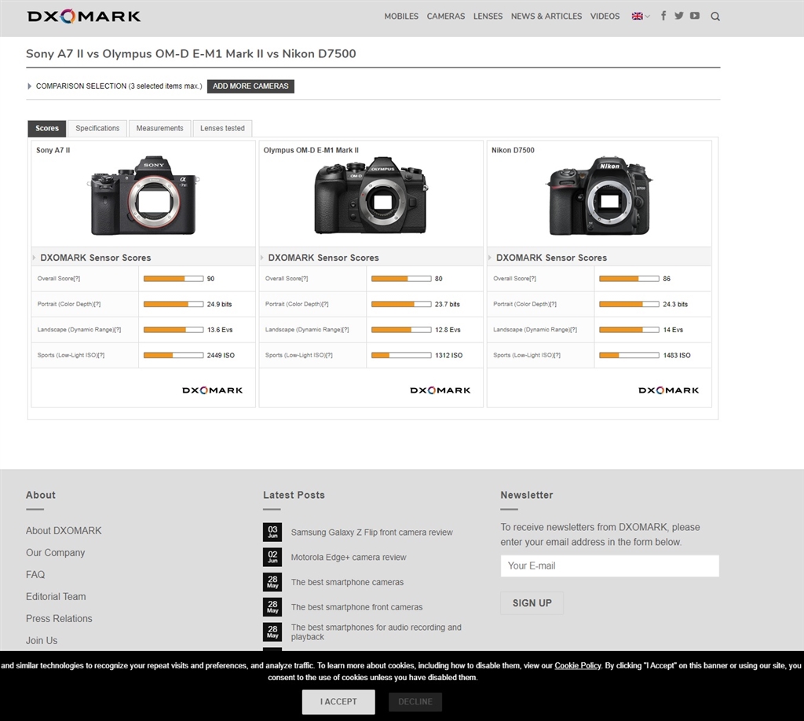Switch to the Specifications tab
The width and height of the screenshot is (804, 721).
click(x=97, y=128)
